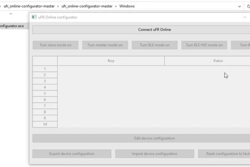The height and width of the screenshot is (167, 250).
Task: Click the table's top-left corner select-all cell
Action: (45, 61)
